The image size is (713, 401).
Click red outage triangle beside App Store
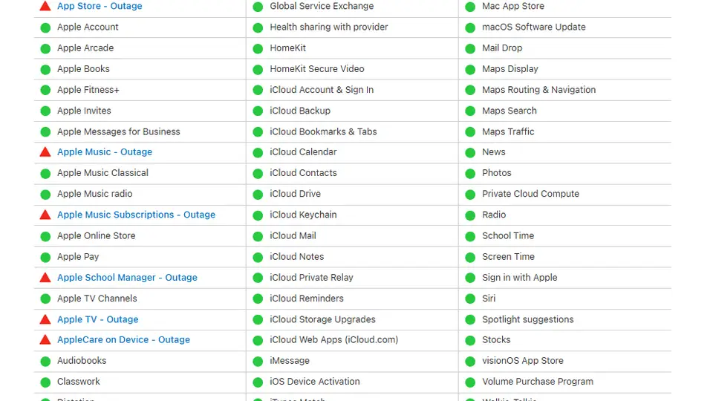(x=45, y=6)
